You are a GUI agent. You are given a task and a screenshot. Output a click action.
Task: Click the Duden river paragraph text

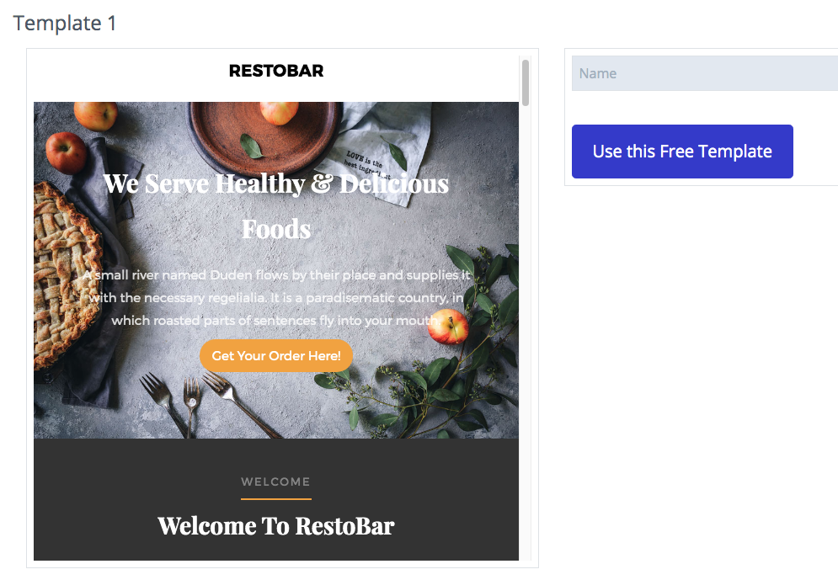coord(275,297)
